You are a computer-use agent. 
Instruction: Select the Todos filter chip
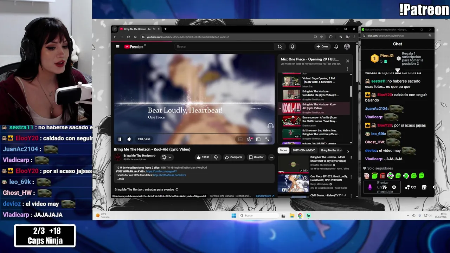point(283,150)
